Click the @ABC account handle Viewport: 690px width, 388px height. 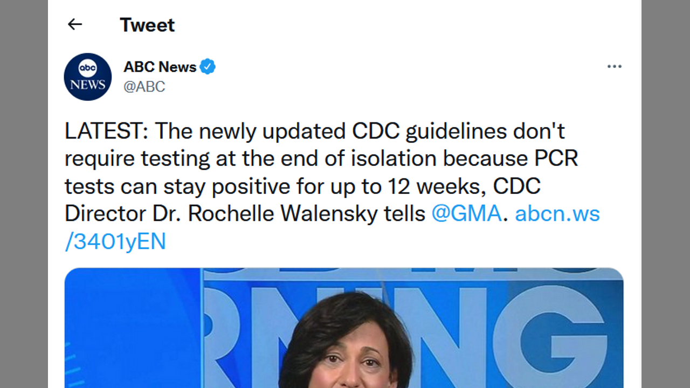tap(144, 86)
